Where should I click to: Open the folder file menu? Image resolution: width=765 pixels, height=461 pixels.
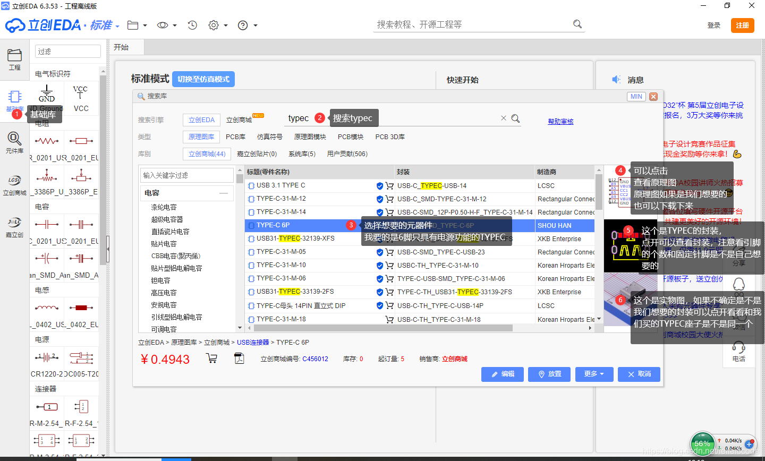(x=137, y=25)
